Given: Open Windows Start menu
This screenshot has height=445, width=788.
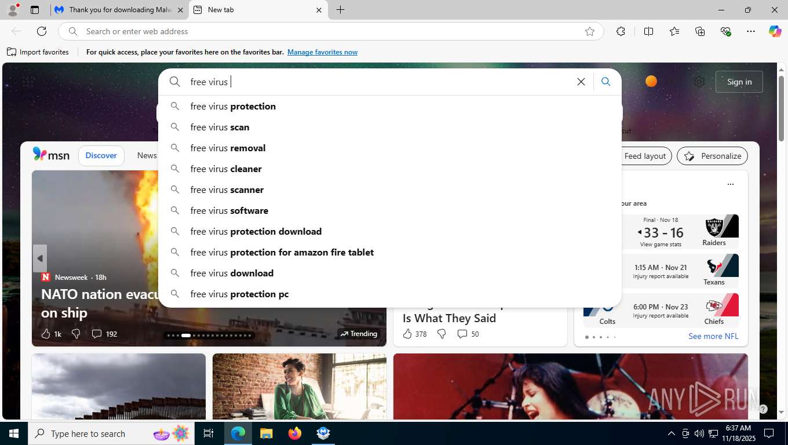Looking at the screenshot, I should 13,433.
